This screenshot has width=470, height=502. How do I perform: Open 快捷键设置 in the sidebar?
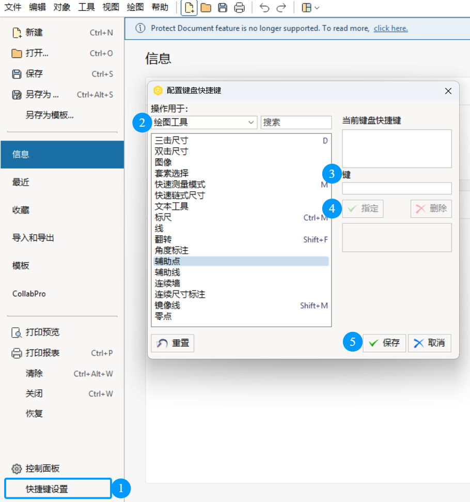[58, 489]
